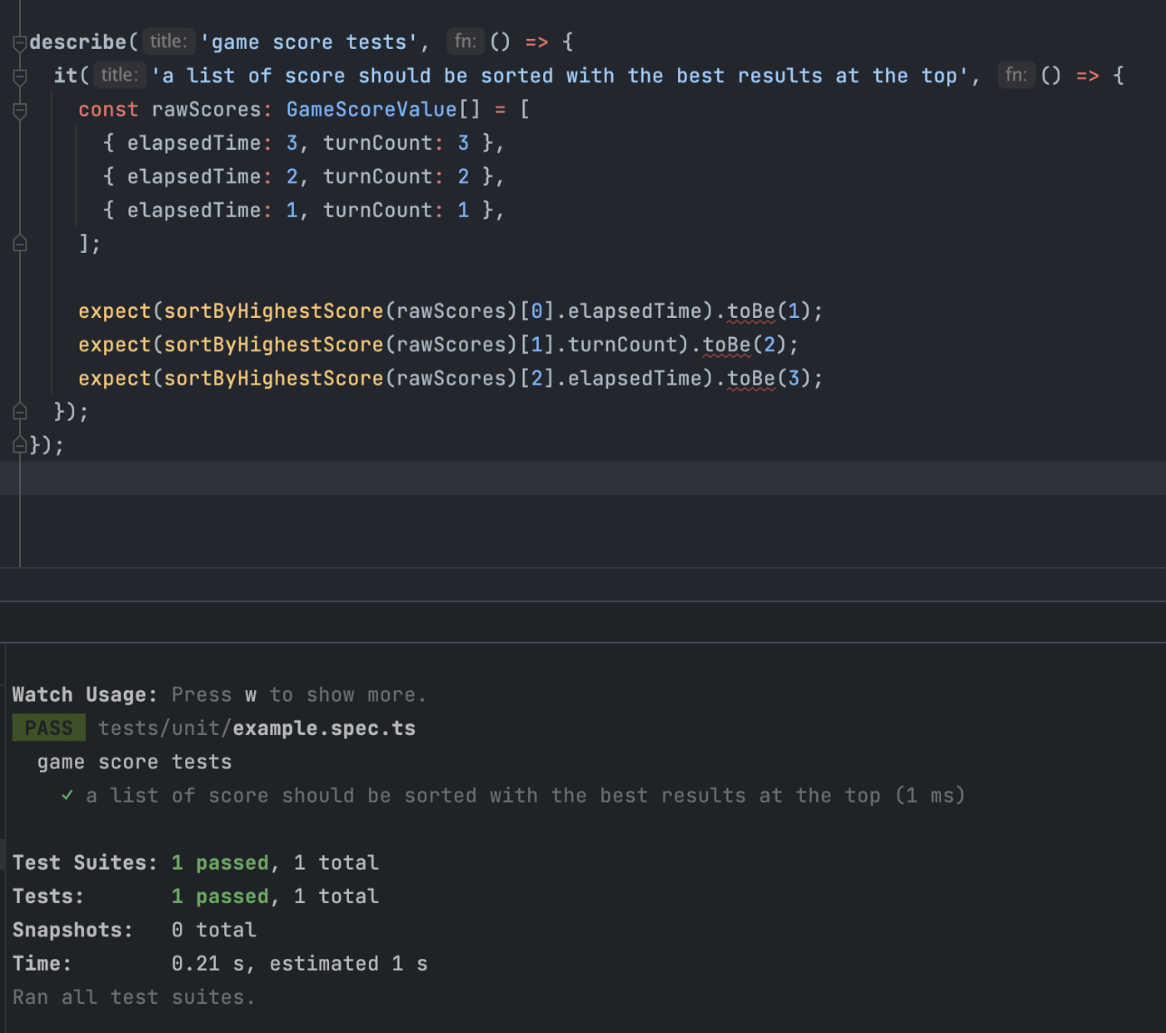Image resolution: width=1166 pixels, height=1033 pixels.
Task: Click 'Ran all test suites.' text
Action: tap(134, 997)
